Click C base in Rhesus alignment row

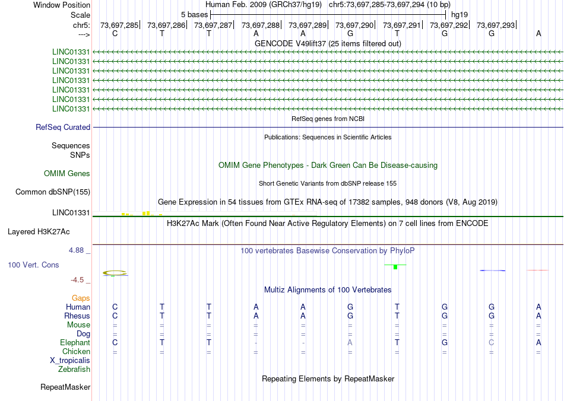[115, 316]
